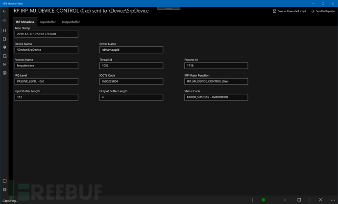Open the feedback speech bubble icon
Screen dimensions: 338x204
pyautogui.click(x=4, y=181)
